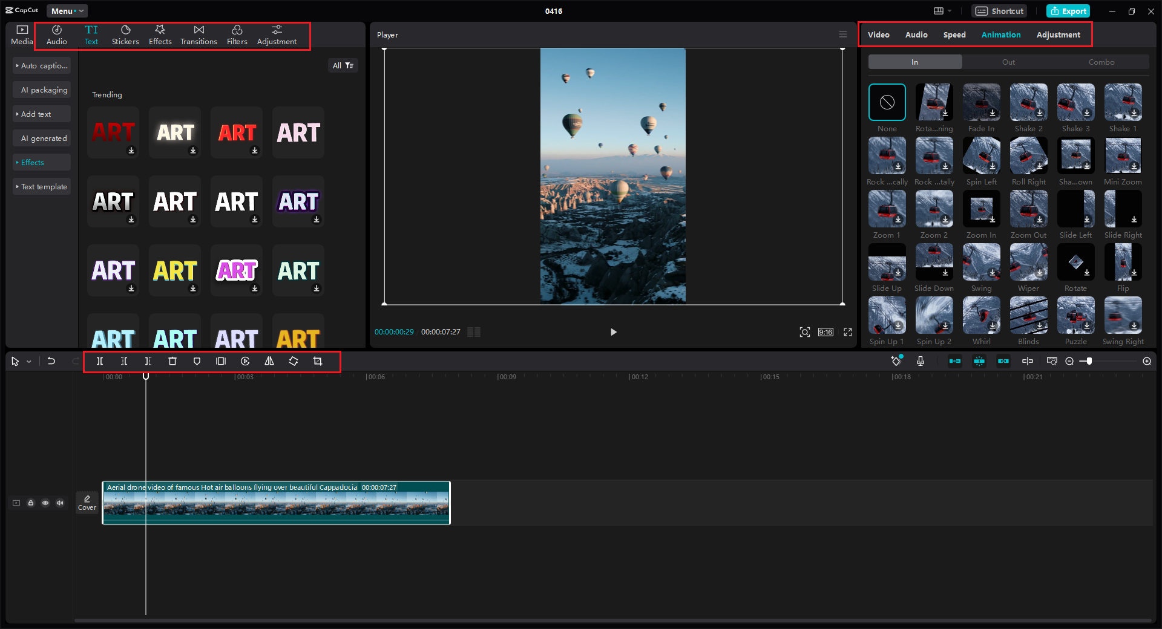Screen dimensions: 1162x629
Task: Start recording a voiceover with the microphone icon
Action: tap(920, 361)
